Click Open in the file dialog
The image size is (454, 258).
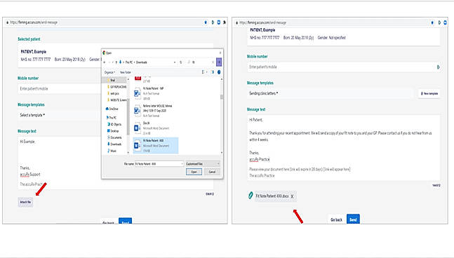(x=194, y=172)
